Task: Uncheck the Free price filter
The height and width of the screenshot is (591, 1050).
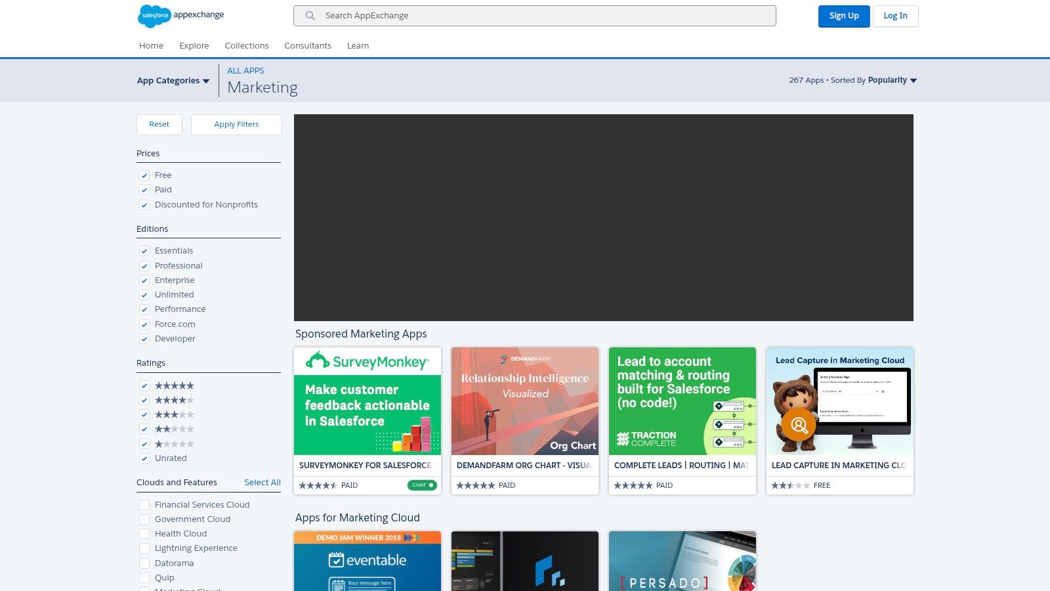Action: (x=144, y=175)
